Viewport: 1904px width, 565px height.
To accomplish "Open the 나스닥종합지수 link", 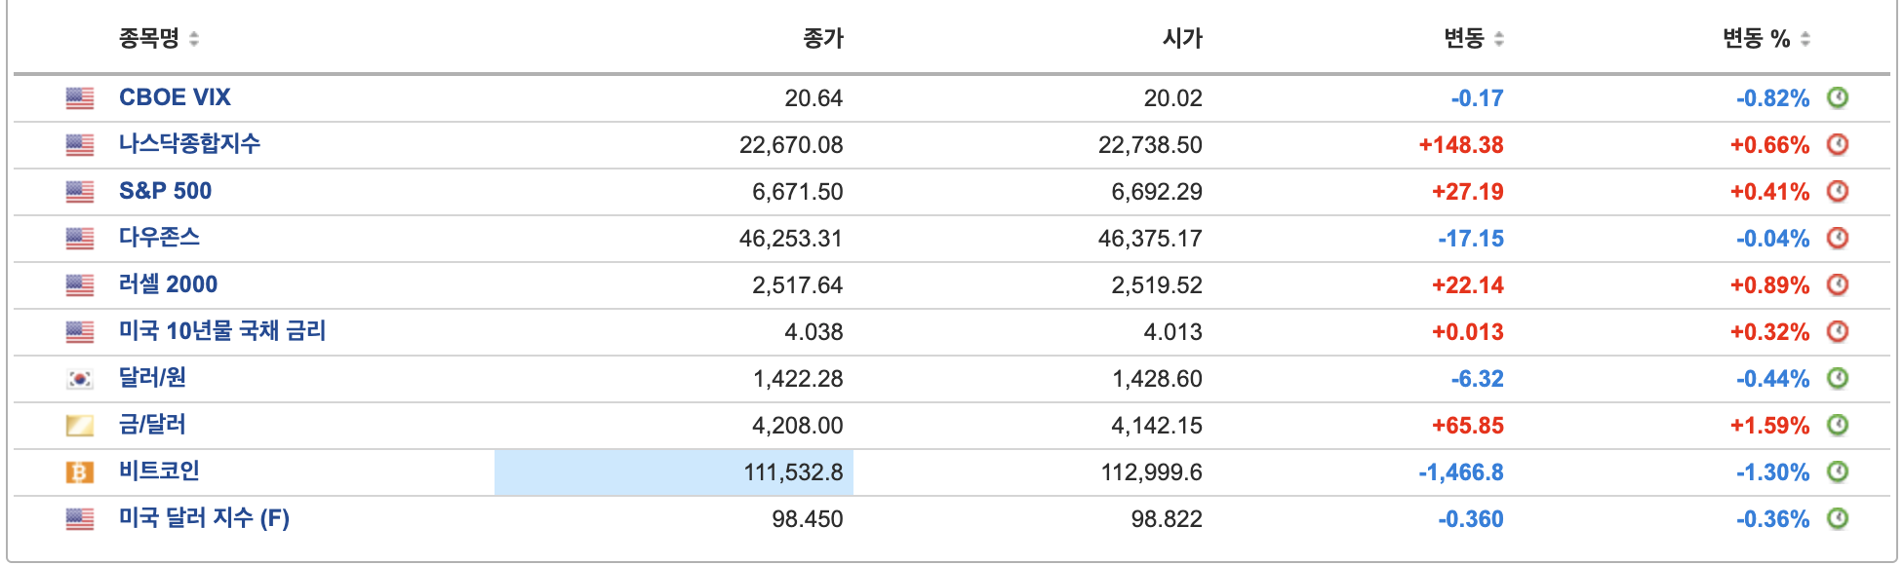I will (x=189, y=144).
